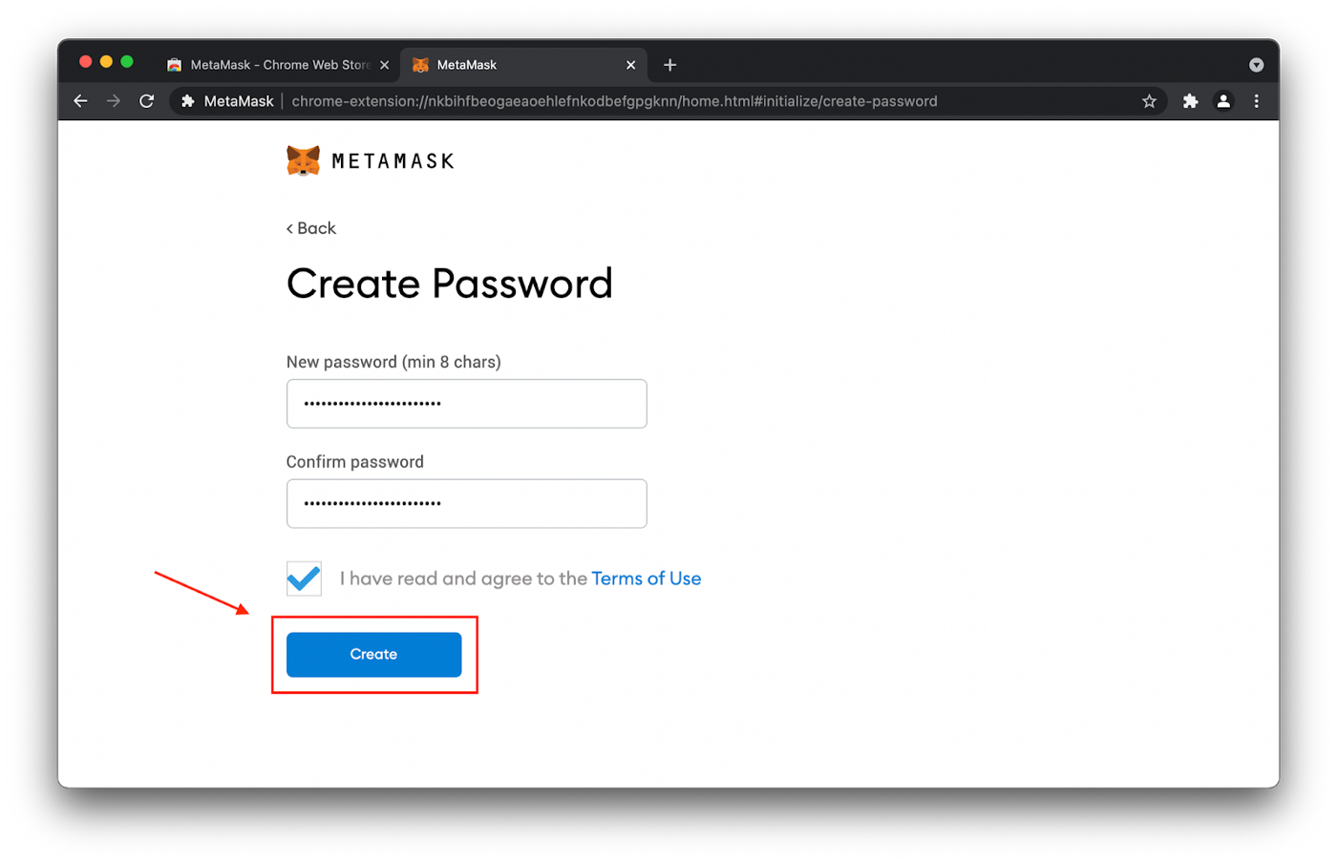This screenshot has height=864, width=1337.
Task: Switch to the MetaMask Chrome Web Store tab
Action: pyautogui.click(x=272, y=65)
